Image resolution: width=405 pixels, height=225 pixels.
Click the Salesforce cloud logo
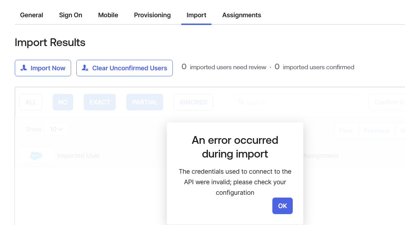pyautogui.click(x=36, y=155)
